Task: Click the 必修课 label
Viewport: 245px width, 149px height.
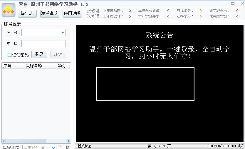Action: (93, 11)
